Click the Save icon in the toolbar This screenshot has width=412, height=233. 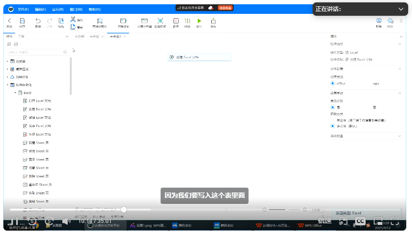[22, 21]
